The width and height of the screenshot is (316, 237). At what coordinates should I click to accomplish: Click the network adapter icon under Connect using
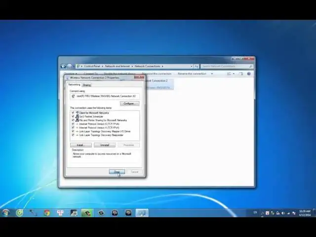(x=74, y=96)
